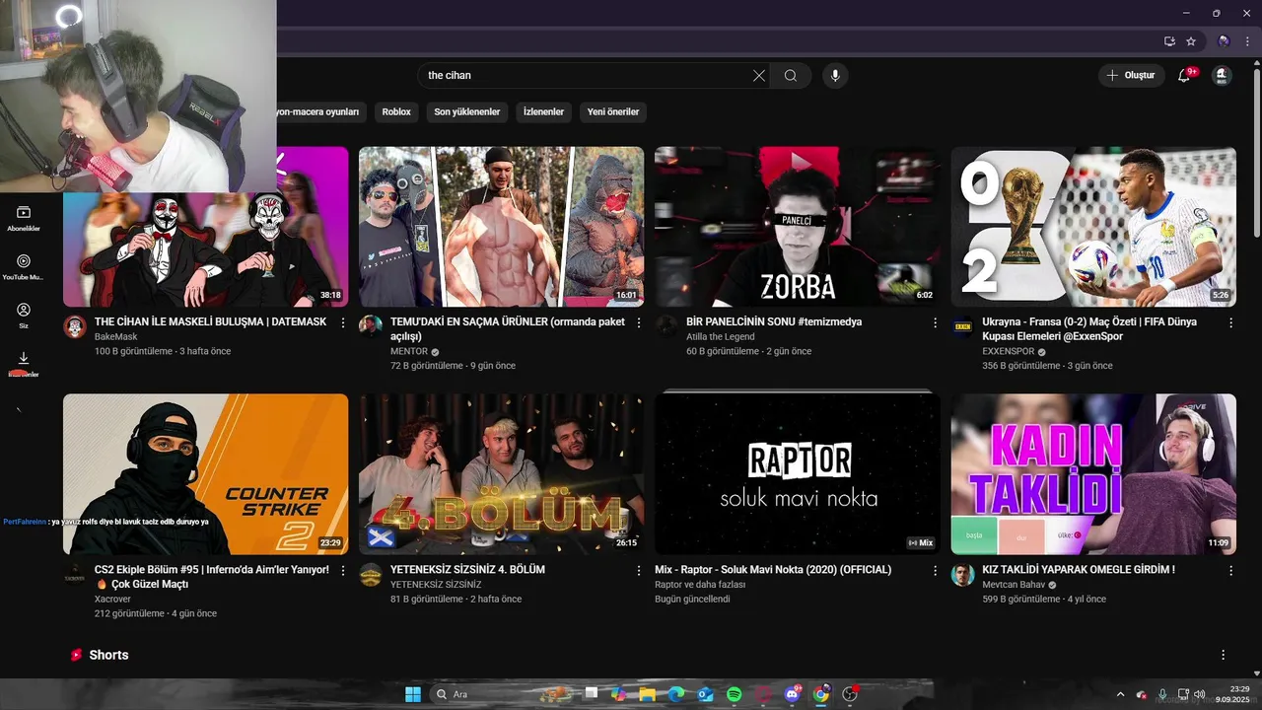Open Chrome profile icon in the toolbar
This screenshot has height=710, width=1262.
pyautogui.click(x=1224, y=41)
